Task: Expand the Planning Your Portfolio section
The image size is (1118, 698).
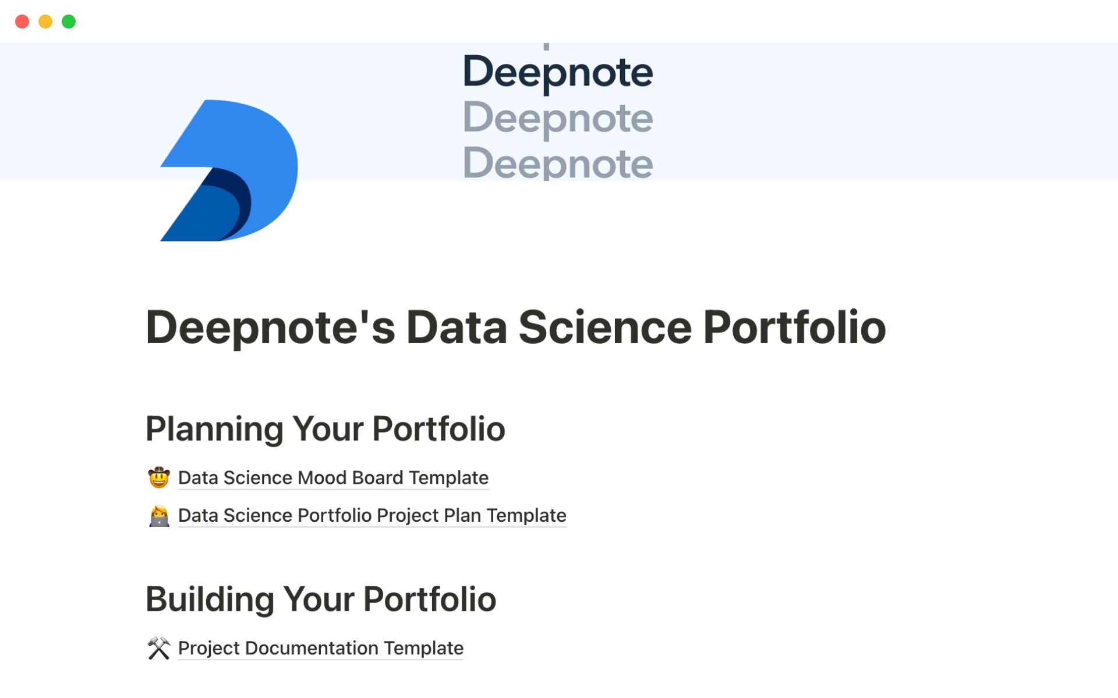Action: pos(325,427)
